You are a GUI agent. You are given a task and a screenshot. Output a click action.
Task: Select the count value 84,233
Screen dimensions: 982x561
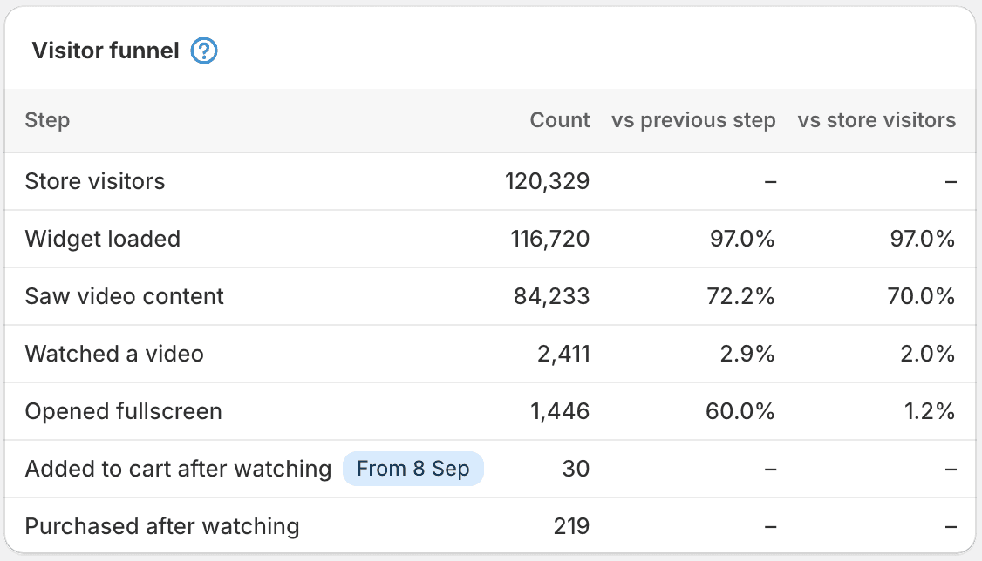(x=551, y=296)
